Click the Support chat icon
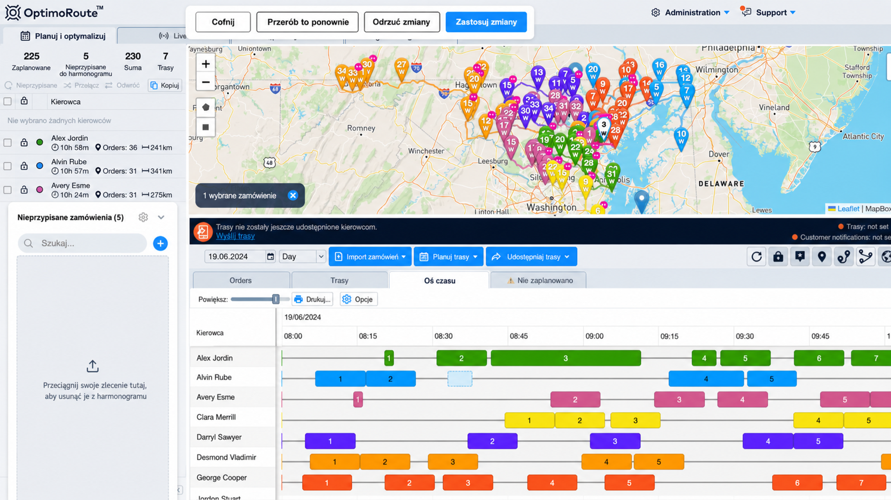The height and width of the screenshot is (500, 891). [x=746, y=12]
